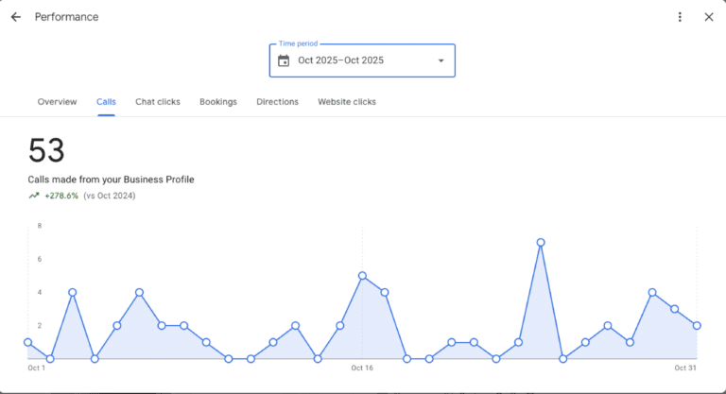Select the last data point at Oct 31
The width and height of the screenshot is (726, 394).
697,325
